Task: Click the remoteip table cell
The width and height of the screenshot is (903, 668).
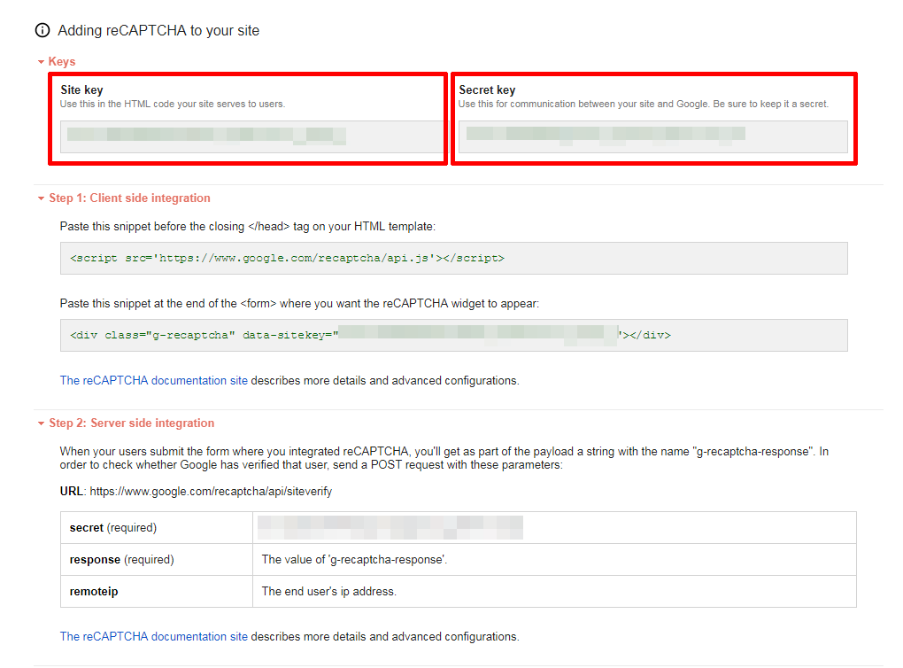Action: (156, 591)
